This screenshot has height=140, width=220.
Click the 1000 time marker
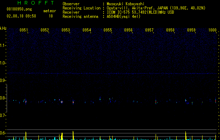(212, 30)
